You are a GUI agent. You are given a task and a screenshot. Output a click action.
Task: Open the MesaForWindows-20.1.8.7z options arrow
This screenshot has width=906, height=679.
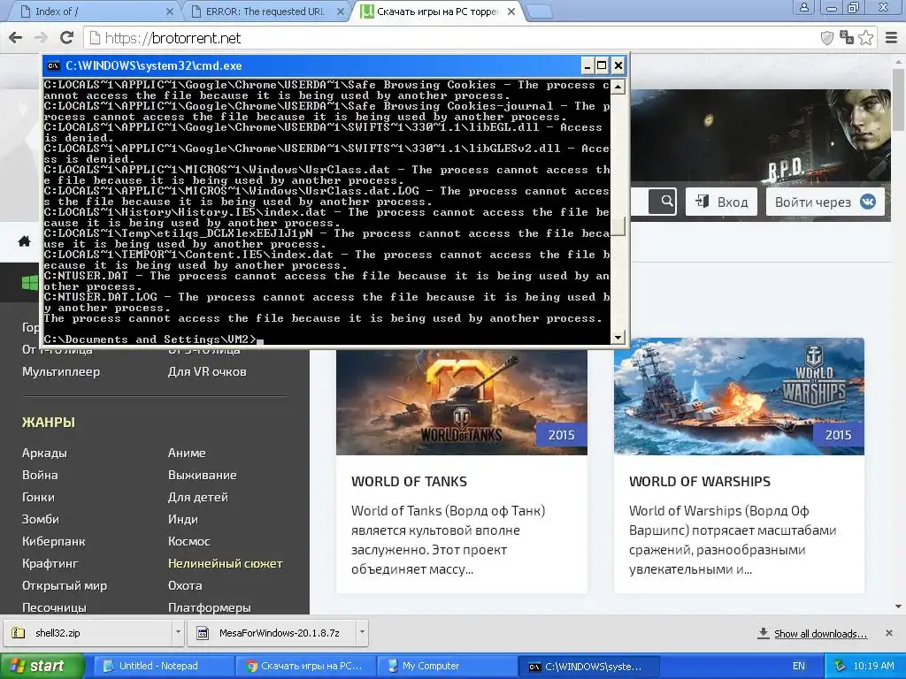pos(362,633)
